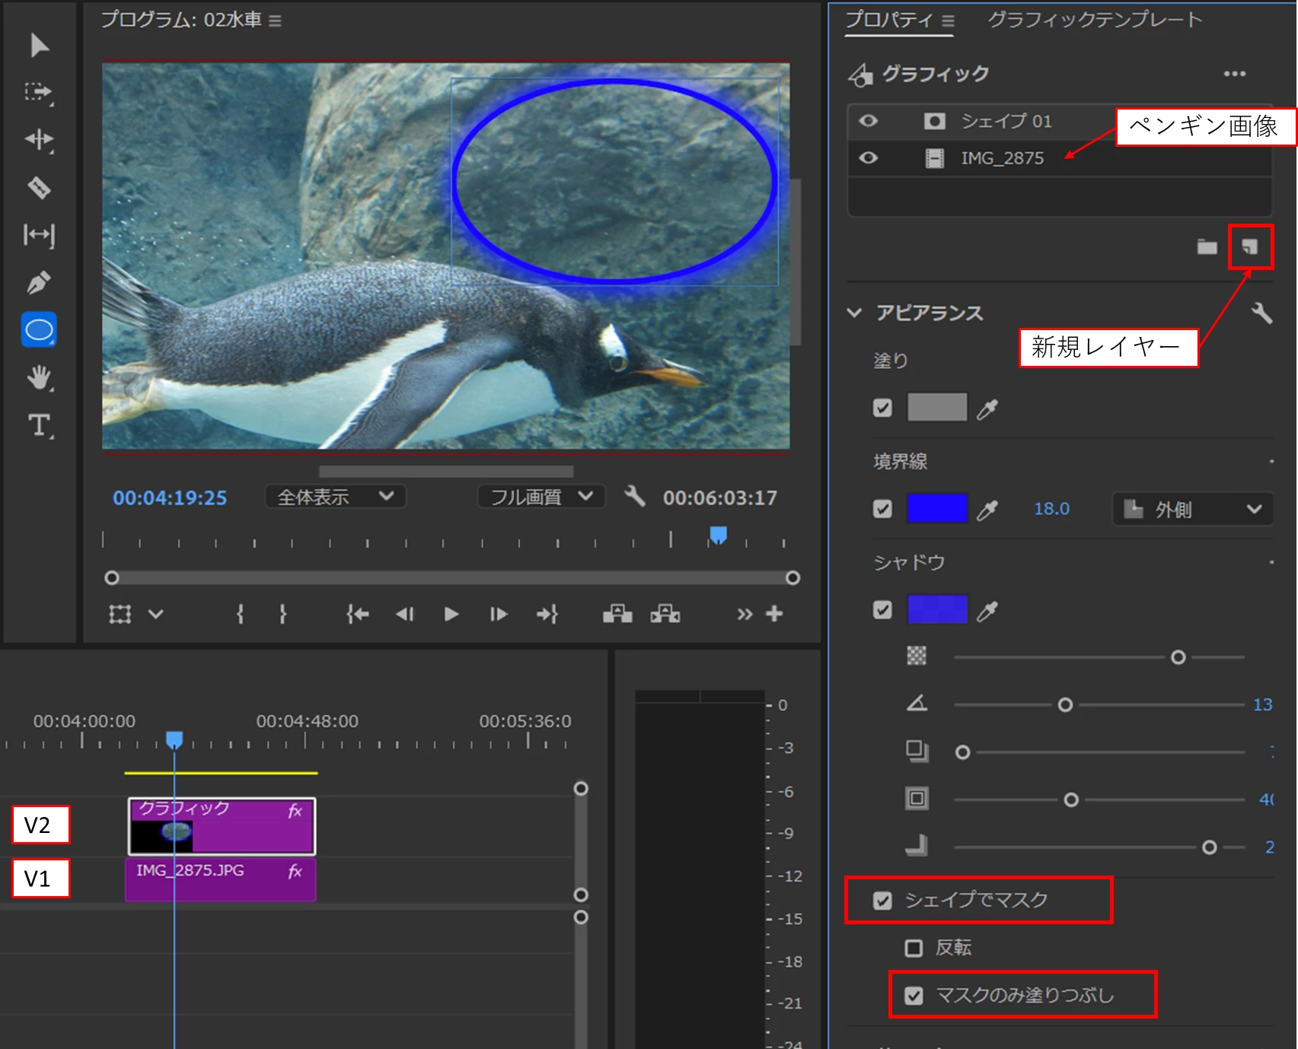Hide the シェイプ 01 layer
The height and width of the screenshot is (1049, 1298).
click(869, 121)
